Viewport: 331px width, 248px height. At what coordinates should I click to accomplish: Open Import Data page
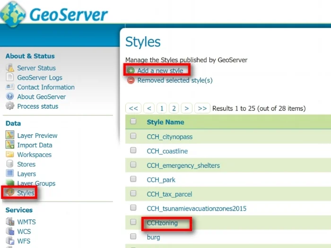(35, 145)
